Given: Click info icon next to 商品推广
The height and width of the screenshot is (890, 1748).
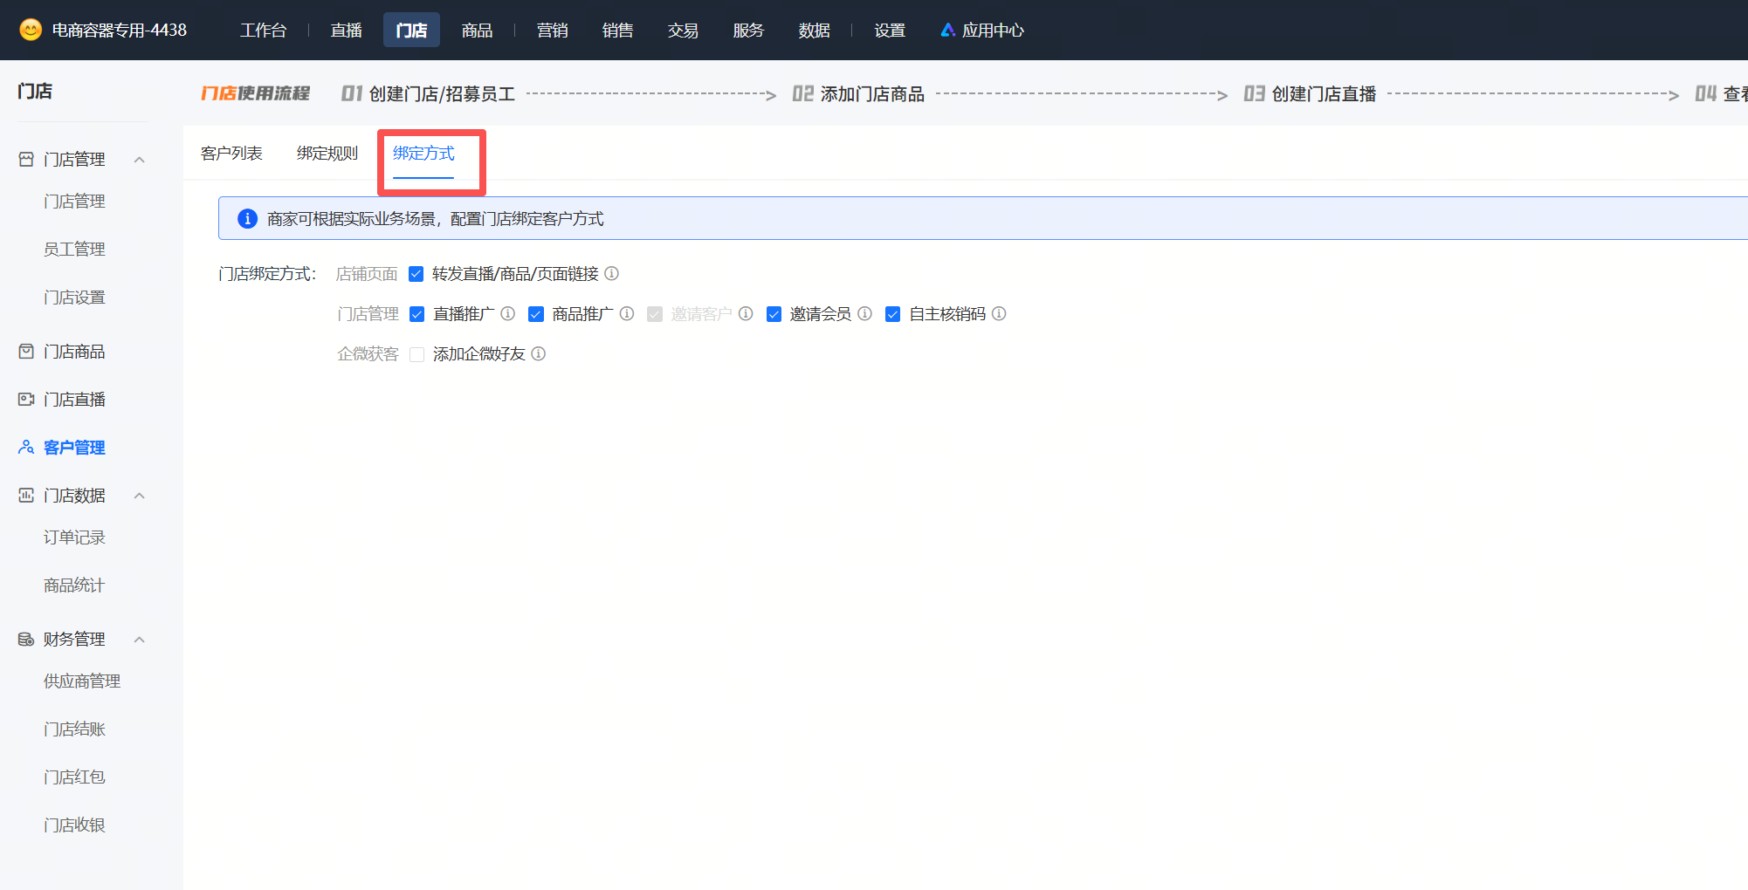Looking at the screenshot, I should tap(627, 313).
